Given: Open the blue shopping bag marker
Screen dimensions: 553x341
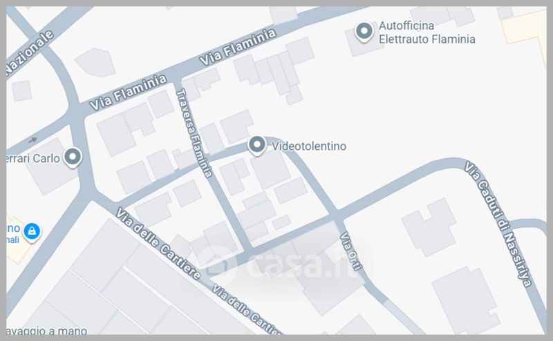Looking at the screenshot, I should click(x=32, y=231).
